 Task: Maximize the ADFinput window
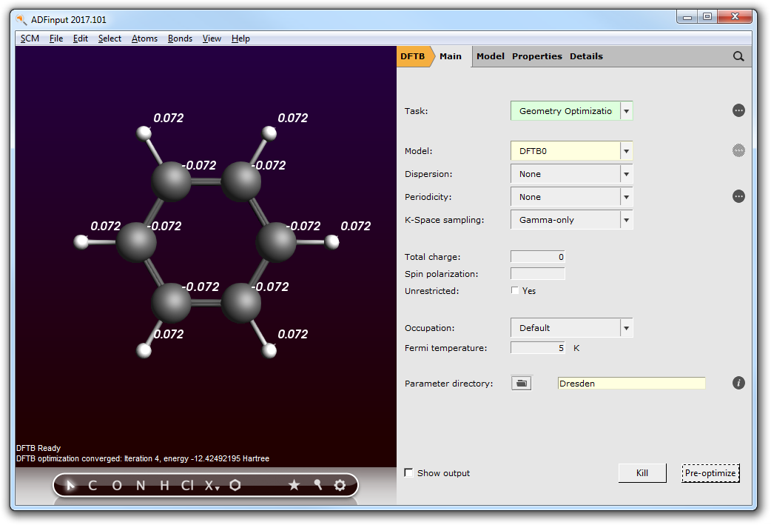tap(707, 17)
